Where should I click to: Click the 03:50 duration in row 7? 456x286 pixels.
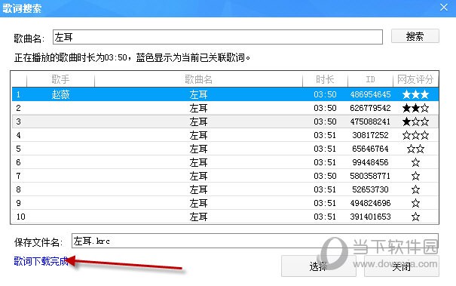pyautogui.click(x=325, y=176)
